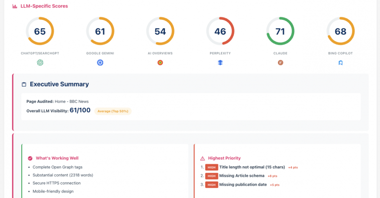
Task: Click the Bing Copilot score gauge showing 68
Action: pos(340,31)
